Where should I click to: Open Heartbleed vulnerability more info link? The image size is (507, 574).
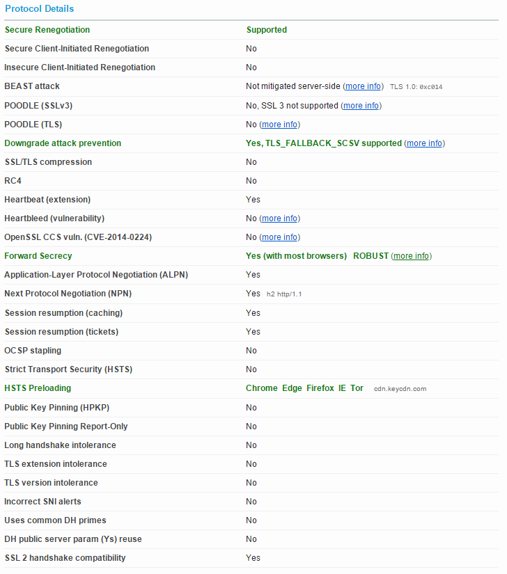pos(279,218)
